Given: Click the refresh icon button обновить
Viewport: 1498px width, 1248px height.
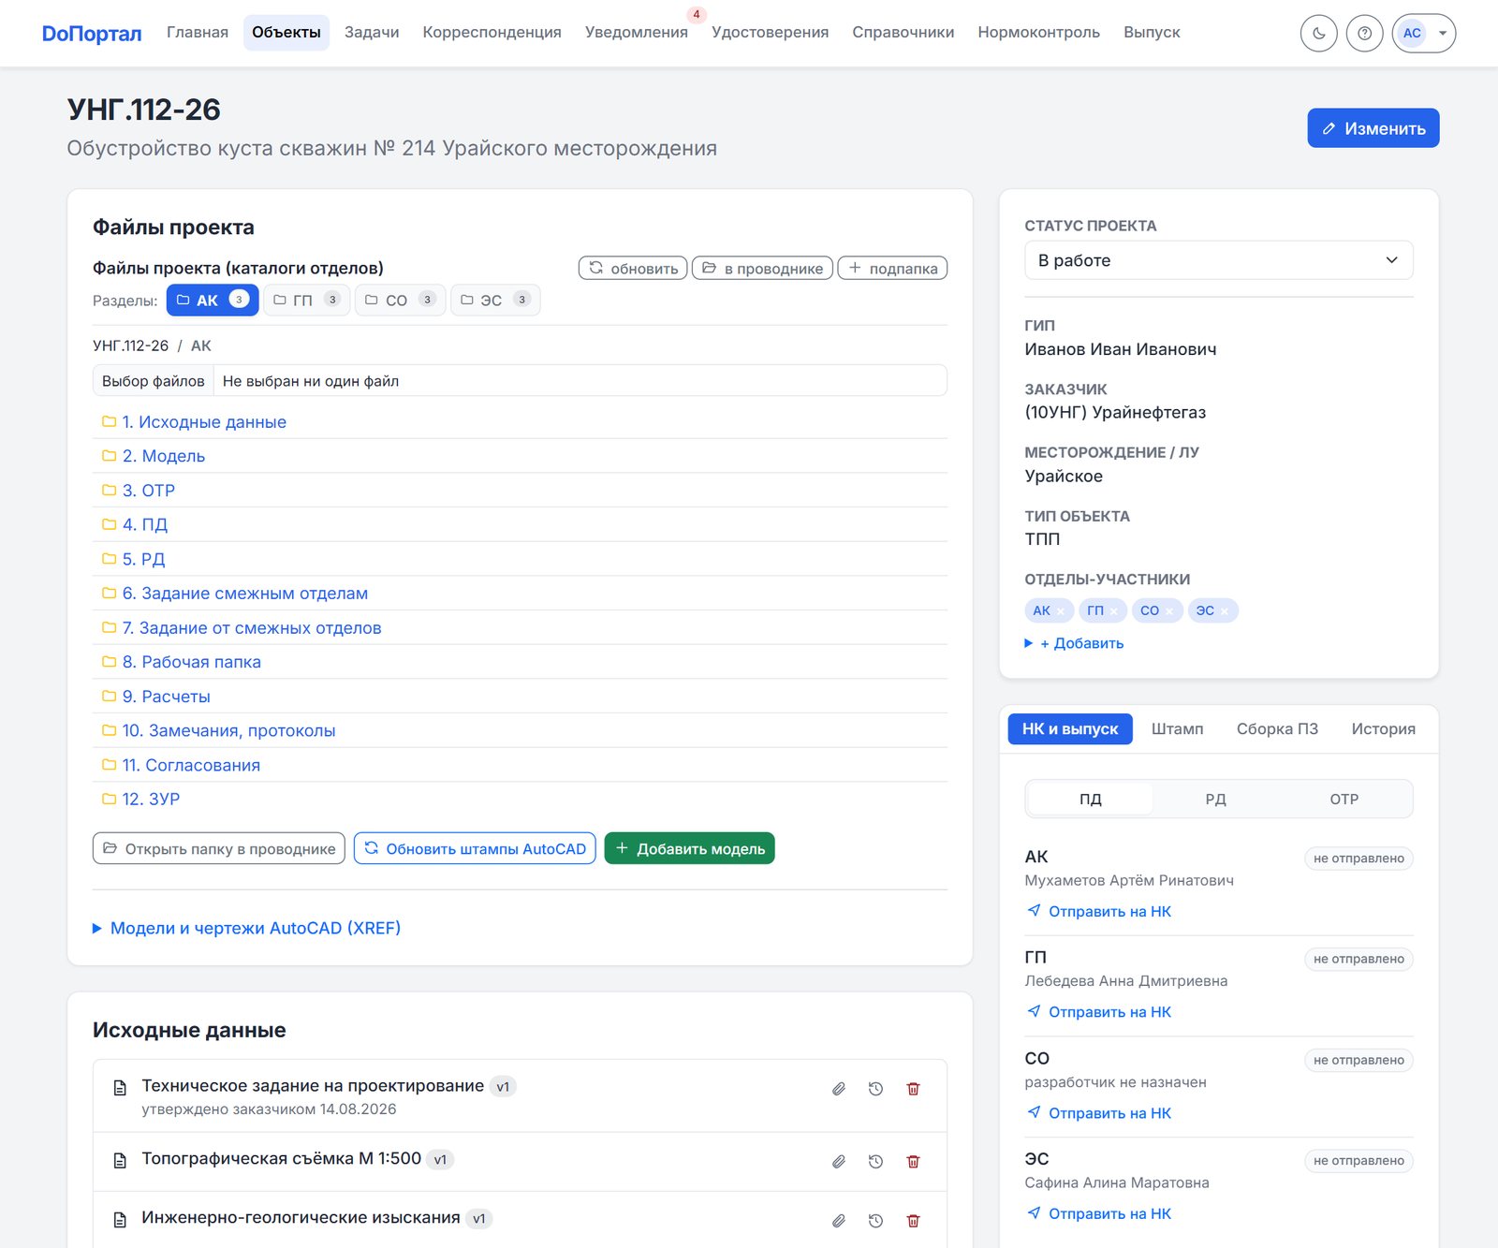Looking at the screenshot, I should [633, 269].
